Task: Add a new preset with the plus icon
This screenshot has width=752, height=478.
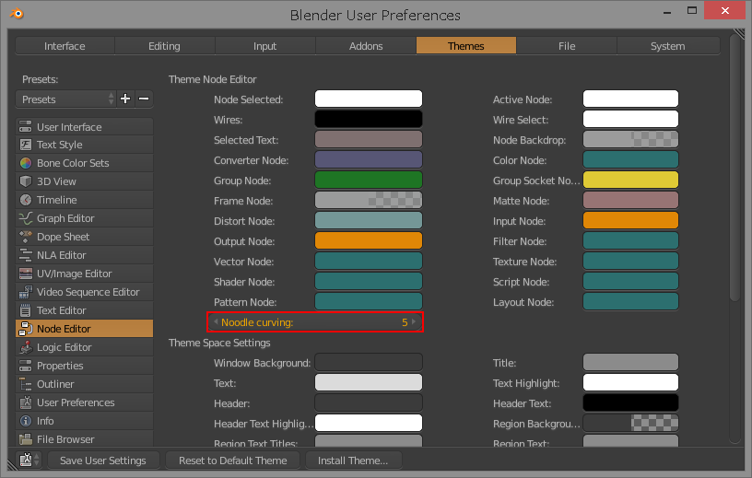Action: click(125, 99)
